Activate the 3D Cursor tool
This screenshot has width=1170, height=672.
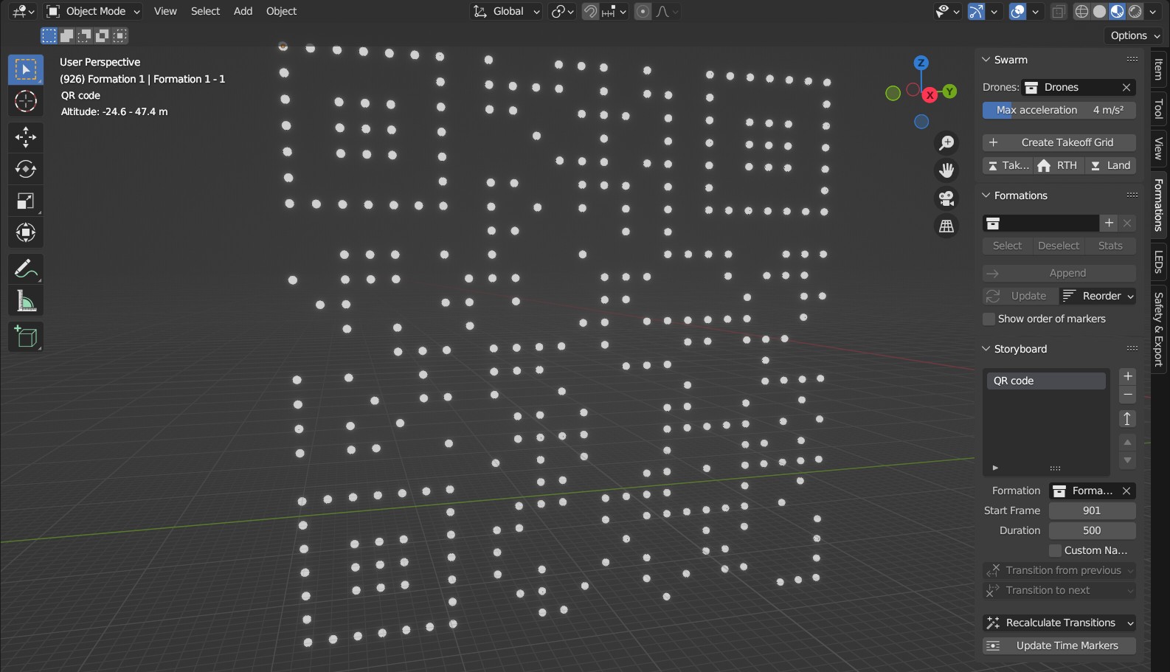[x=26, y=101]
